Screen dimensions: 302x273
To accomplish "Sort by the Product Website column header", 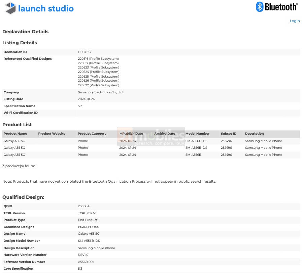I will tap(52, 134).
